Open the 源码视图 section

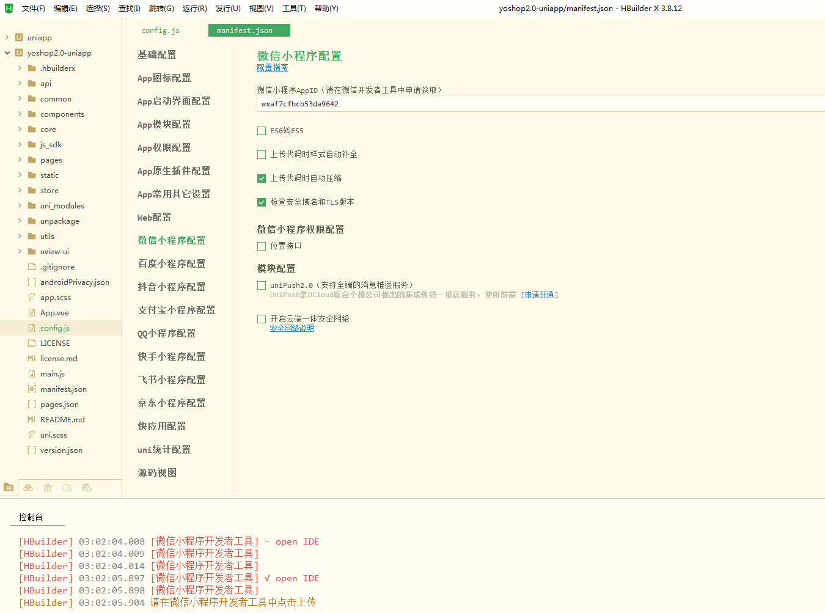pos(157,473)
